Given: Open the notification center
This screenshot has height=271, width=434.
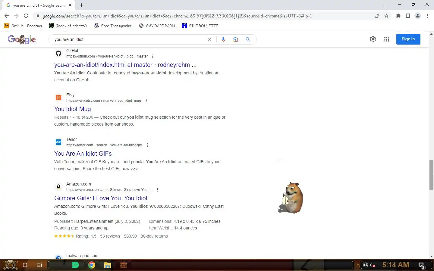Looking at the screenshot, I should [x=422, y=265].
